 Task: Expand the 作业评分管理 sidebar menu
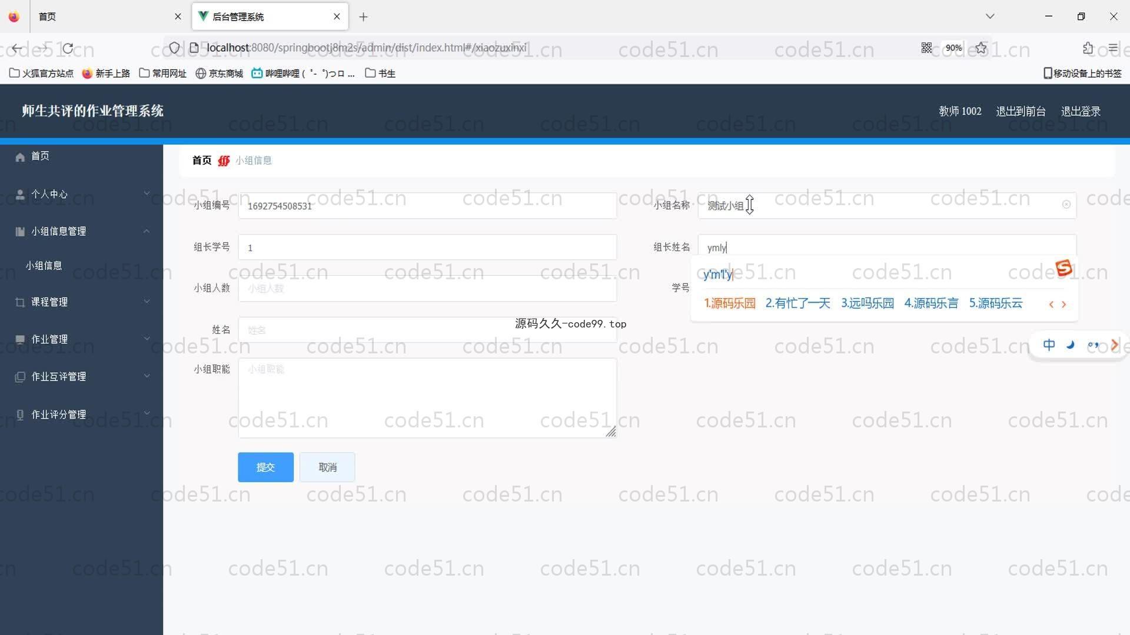pyautogui.click(x=81, y=415)
